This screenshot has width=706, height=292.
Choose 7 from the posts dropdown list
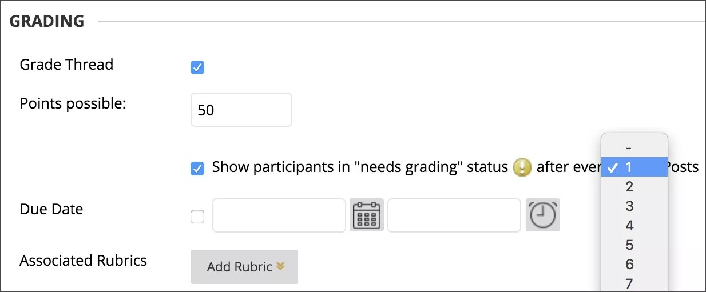pos(629,283)
